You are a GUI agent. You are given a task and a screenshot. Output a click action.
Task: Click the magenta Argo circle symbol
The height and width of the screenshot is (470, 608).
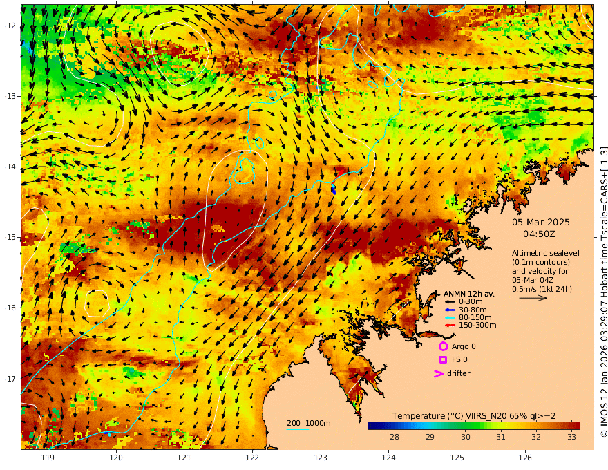click(443, 346)
